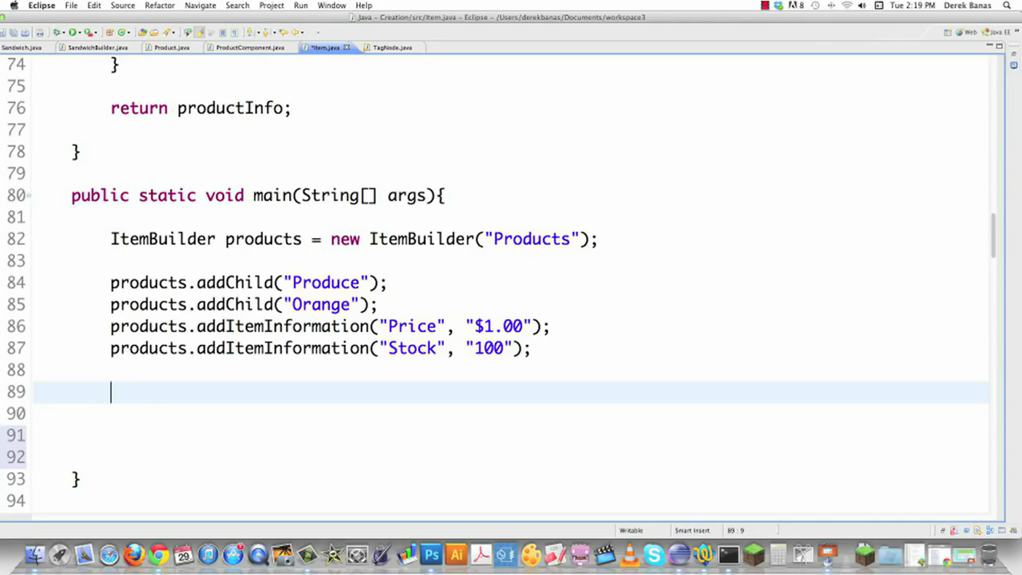Open the Run dropdown arrow

coord(79,33)
